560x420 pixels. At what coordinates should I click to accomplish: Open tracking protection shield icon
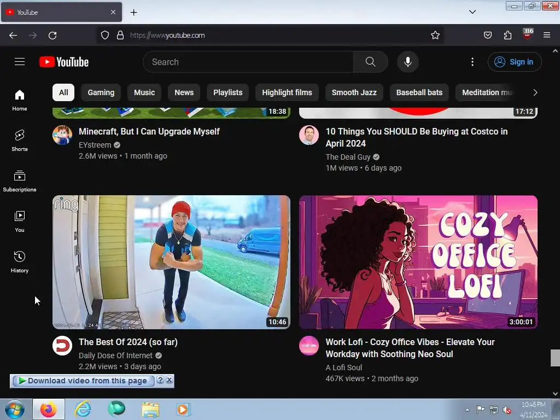tap(104, 35)
